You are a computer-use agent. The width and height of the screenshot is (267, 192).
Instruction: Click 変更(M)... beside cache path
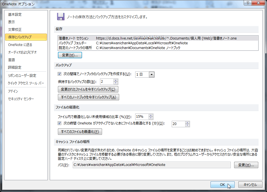coord(246,165)
